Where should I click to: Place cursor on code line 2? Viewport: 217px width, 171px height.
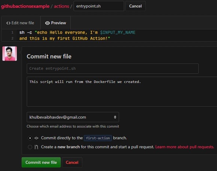[65, 38]
